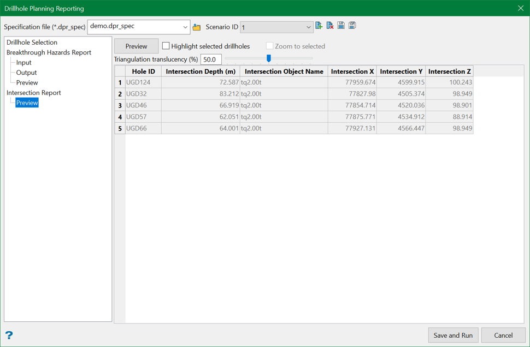The image size is (530, 347).
Task: Open help via the question mark icon
Action: [x=9, y=335]
